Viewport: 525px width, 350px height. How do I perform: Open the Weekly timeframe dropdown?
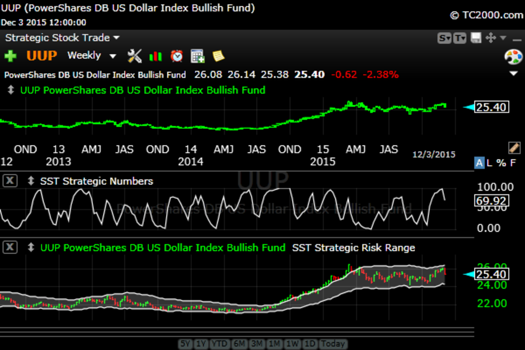pos(91,56)
